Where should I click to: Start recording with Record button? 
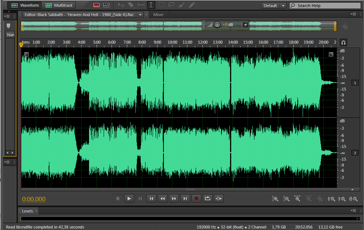coord(196,199)
